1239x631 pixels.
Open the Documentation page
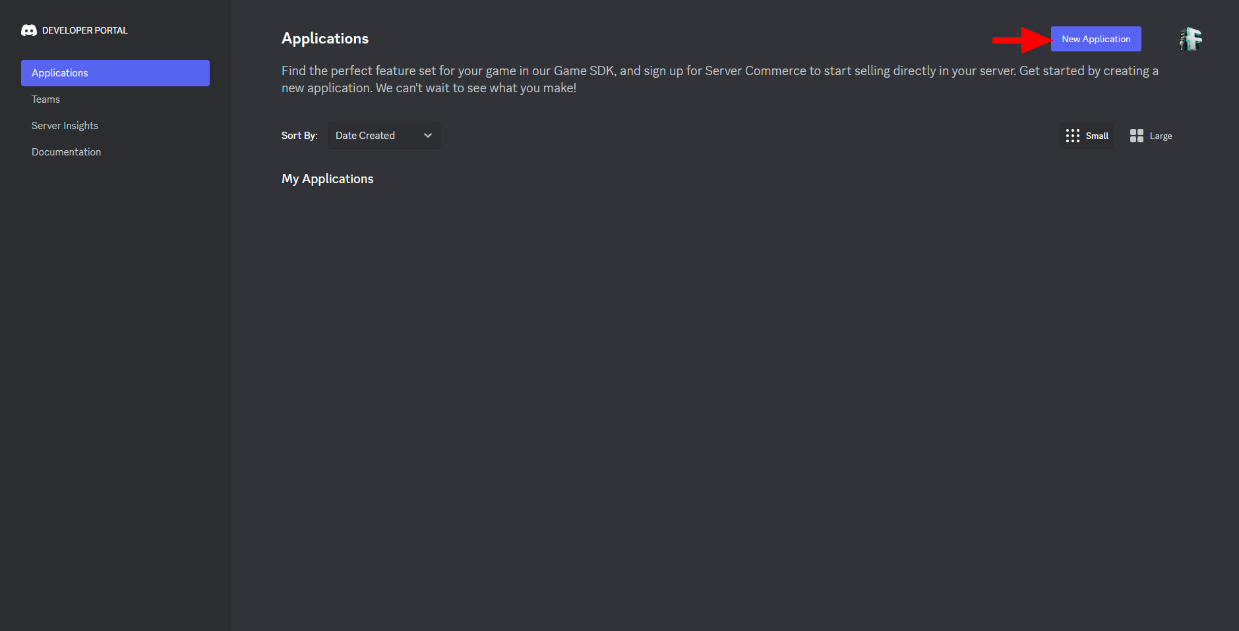click(x=66, y=151)
